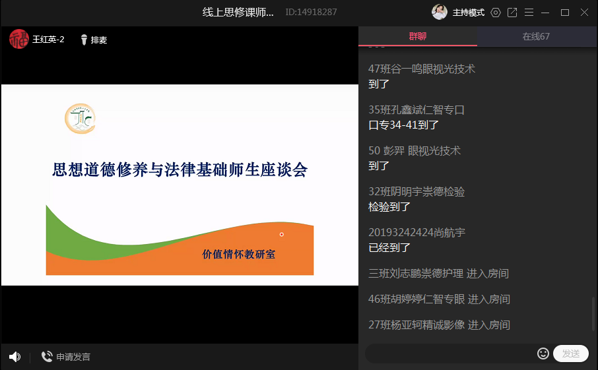Screen dimensions: 598x370
Task: Maximize the application window
Action: (x=565, y=13)
